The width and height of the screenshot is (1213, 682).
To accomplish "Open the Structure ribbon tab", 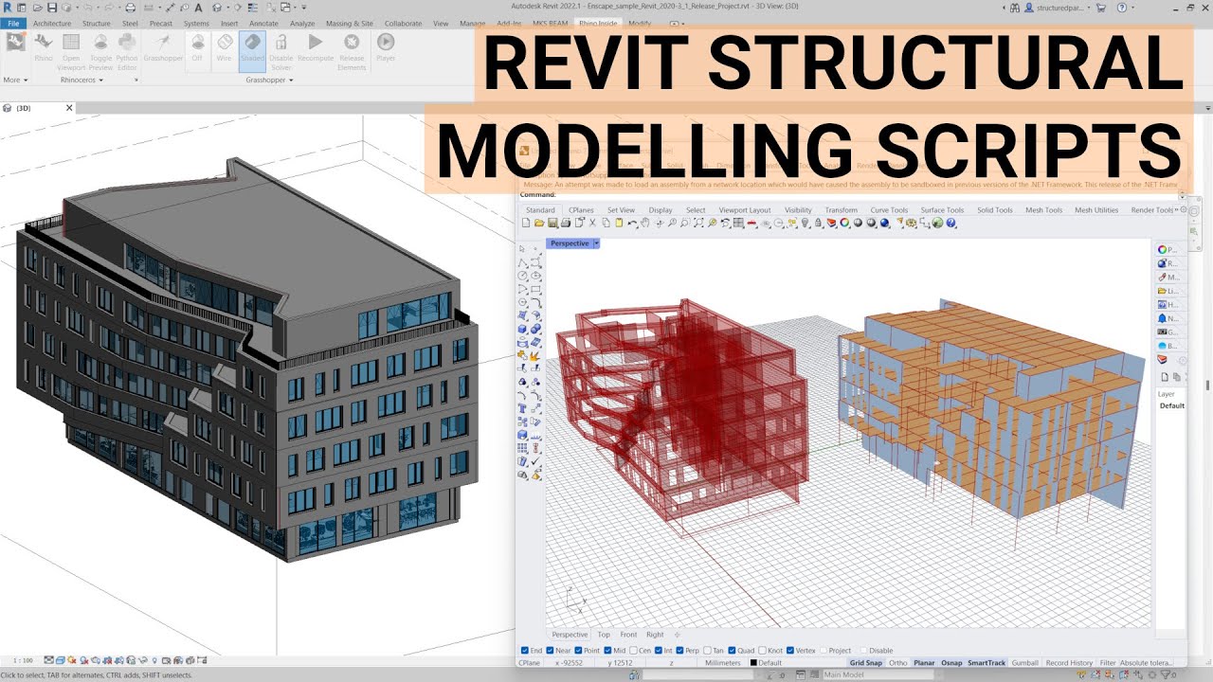I will pos(96,23).
